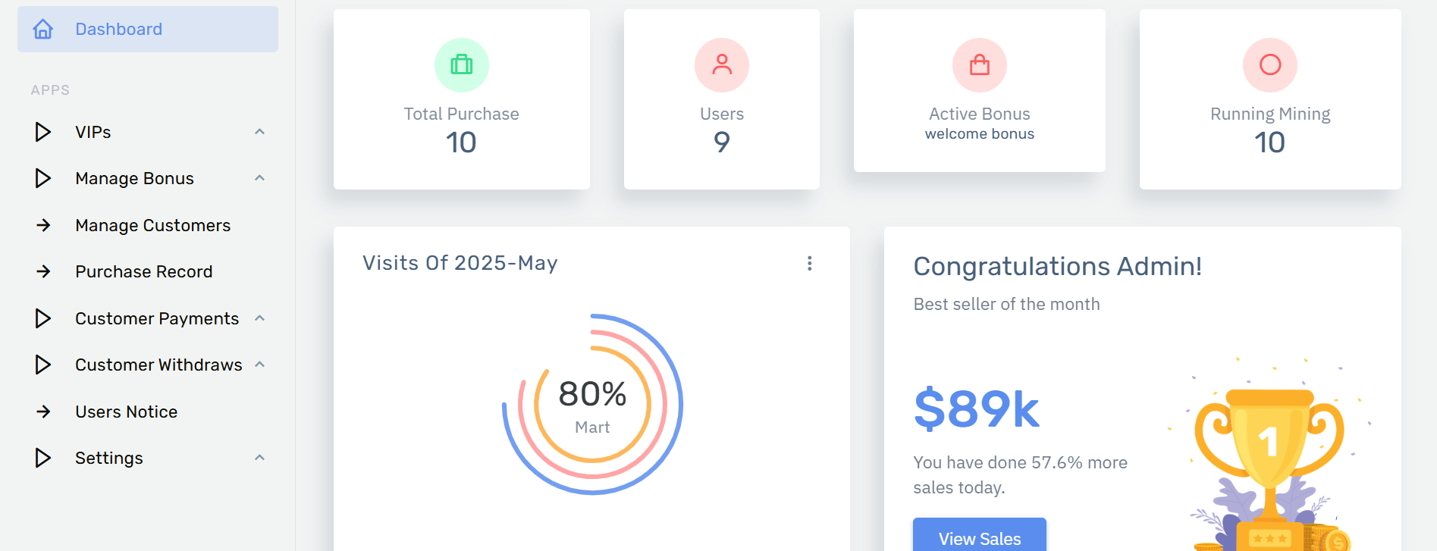Viewport: 1437px width, 551px height.
Task: Click the play triangle icon beside VIPs
Action: tap(43, 132)
